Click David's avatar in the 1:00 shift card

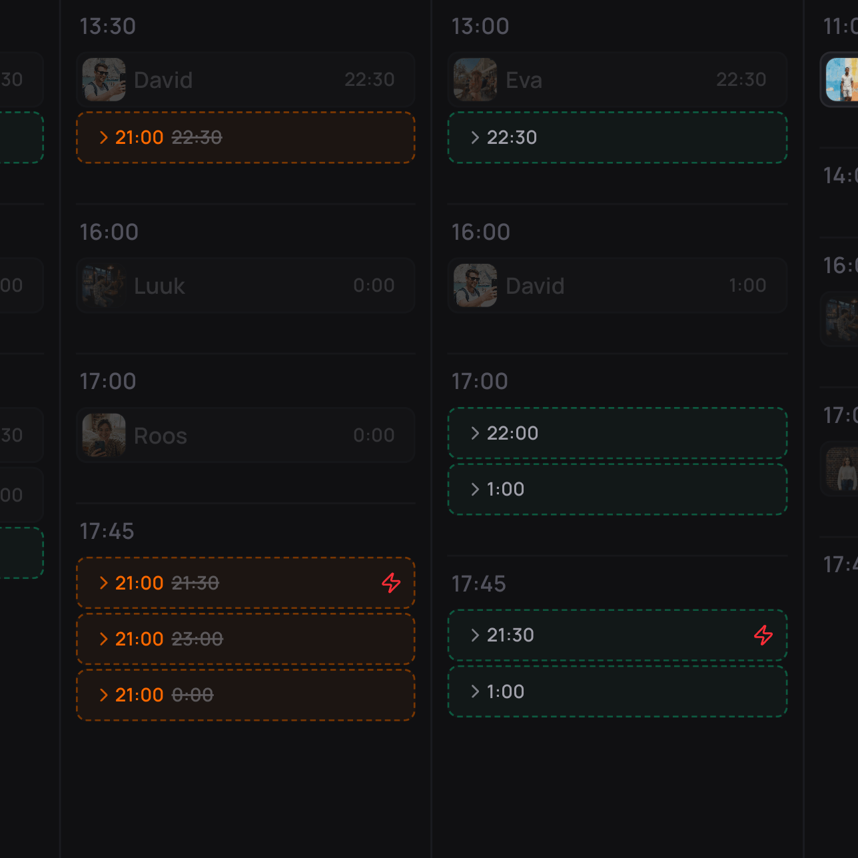476,286
